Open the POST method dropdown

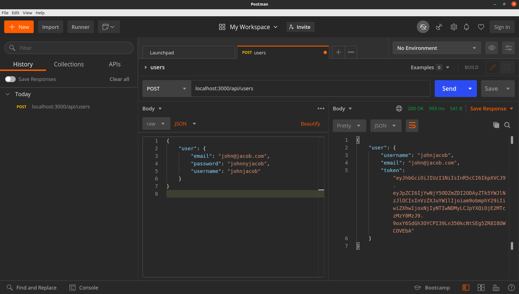tap(167, 89)
